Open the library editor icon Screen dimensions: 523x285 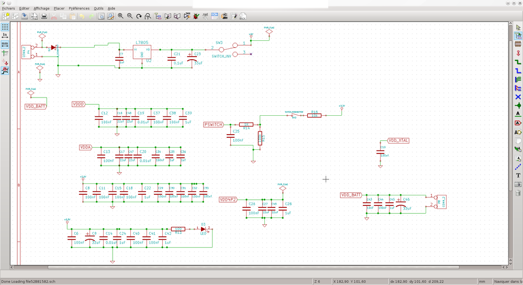(168, 16)
